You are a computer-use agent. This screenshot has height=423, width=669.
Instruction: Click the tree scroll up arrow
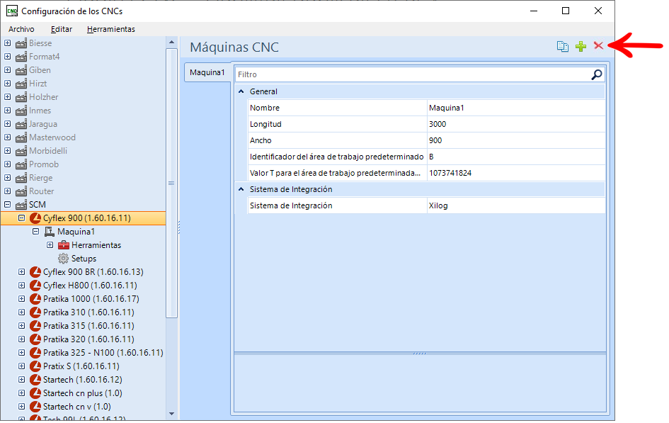pos(171,42)
